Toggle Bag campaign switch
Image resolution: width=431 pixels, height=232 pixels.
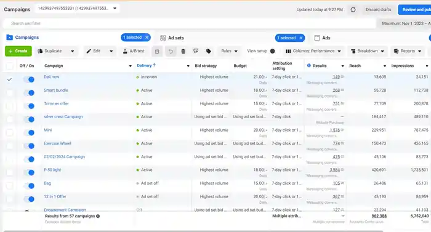(x=29, y=186)
